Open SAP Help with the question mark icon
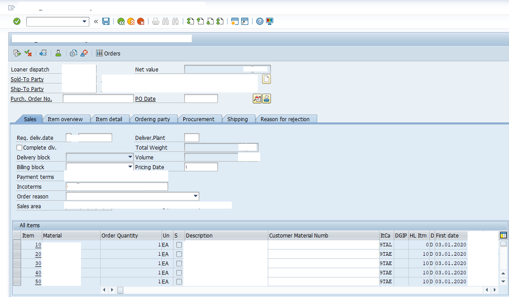This screenshot has width=509, height=297. tap(259, 21)
